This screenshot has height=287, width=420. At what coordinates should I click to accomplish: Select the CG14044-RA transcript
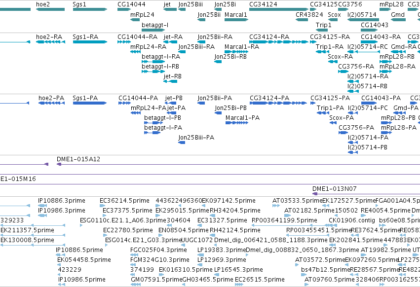(124, 42)
